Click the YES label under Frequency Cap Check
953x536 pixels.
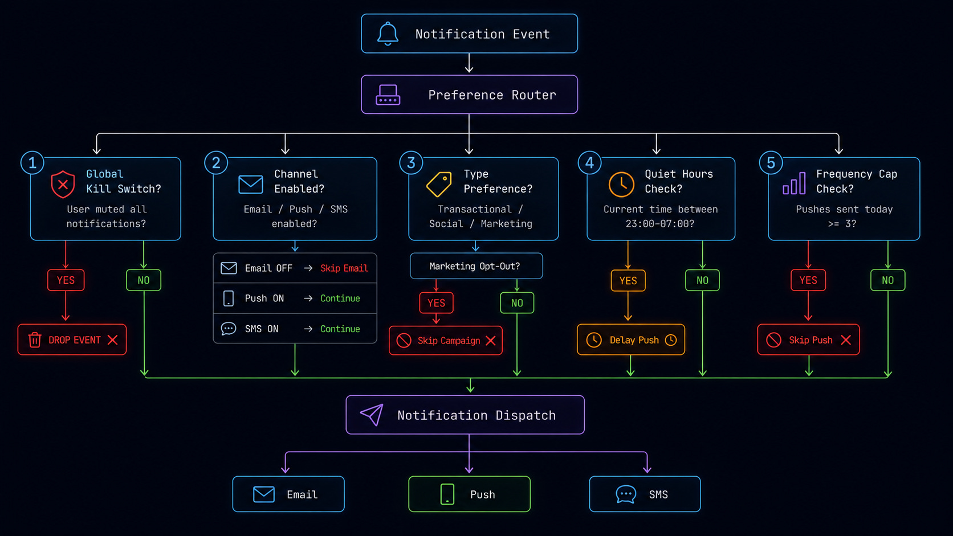pos(808,280)
